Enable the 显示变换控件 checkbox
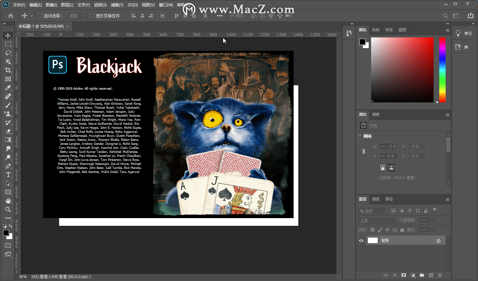 (92, 16)
